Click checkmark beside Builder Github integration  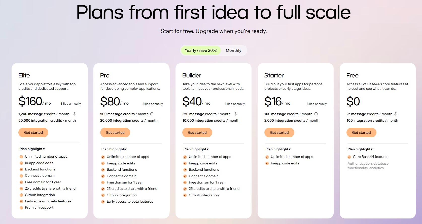point(185,195)
